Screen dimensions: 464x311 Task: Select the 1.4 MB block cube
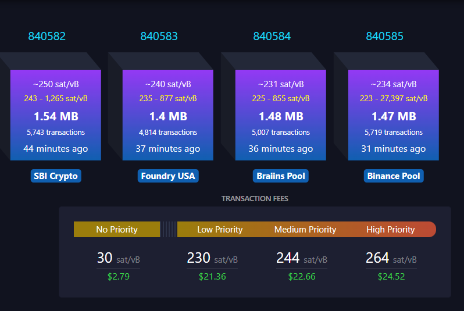[168, 115]
